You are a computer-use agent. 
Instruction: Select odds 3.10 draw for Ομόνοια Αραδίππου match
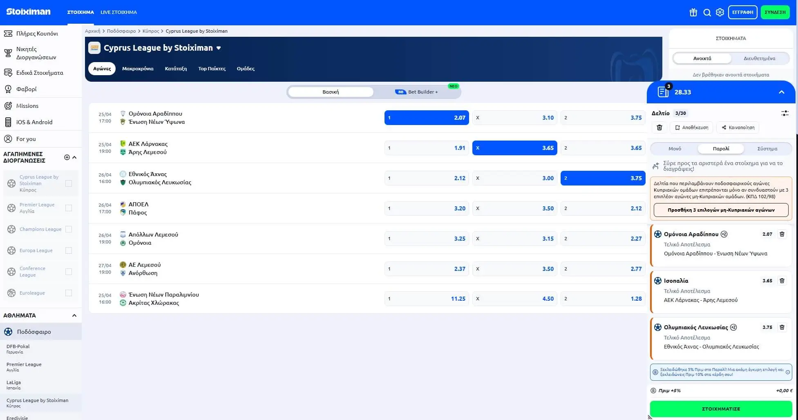pos(514,118)
